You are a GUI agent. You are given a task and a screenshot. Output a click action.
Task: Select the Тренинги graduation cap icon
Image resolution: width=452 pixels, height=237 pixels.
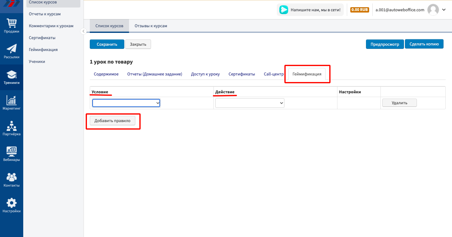(12, 75)
